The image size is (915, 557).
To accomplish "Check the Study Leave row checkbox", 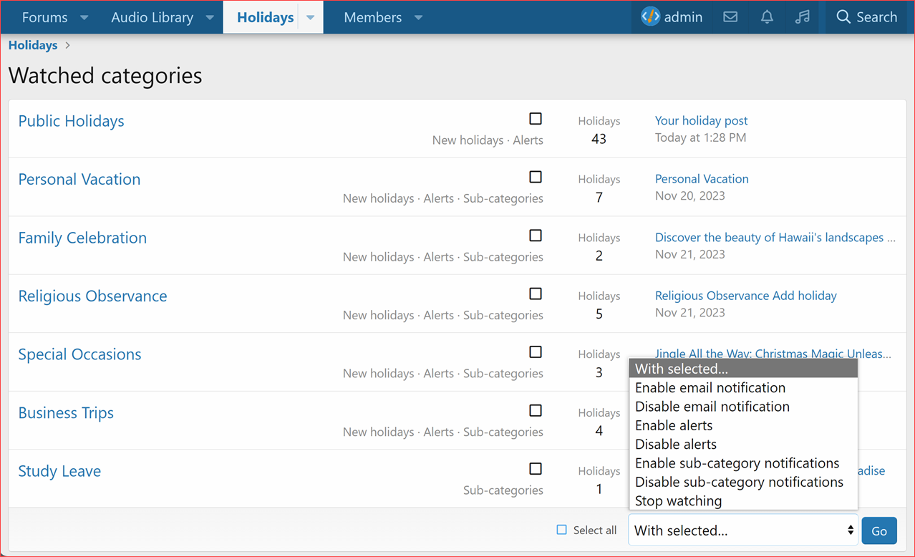I will [x=535, y=468].
